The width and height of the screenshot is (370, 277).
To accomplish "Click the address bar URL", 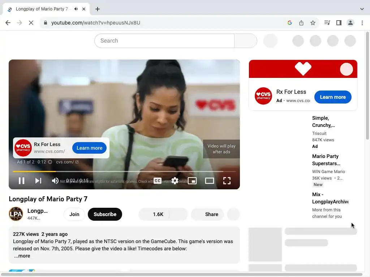I will click(x=95, y=23).
